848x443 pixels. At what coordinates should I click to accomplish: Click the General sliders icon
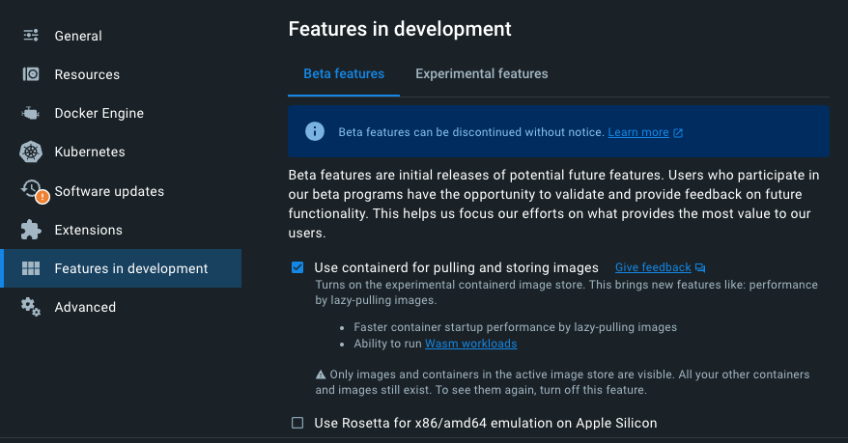31,36
